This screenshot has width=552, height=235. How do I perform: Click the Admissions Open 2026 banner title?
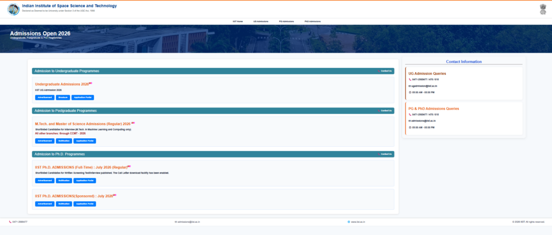(x=40, y=33)
